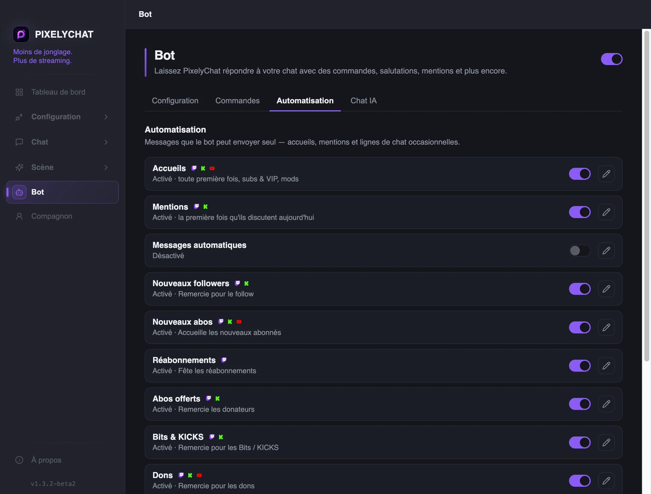Edit Abos offerts with the pencil icon
Viewport: 651px width, 494px height.
tap(606, 404)
